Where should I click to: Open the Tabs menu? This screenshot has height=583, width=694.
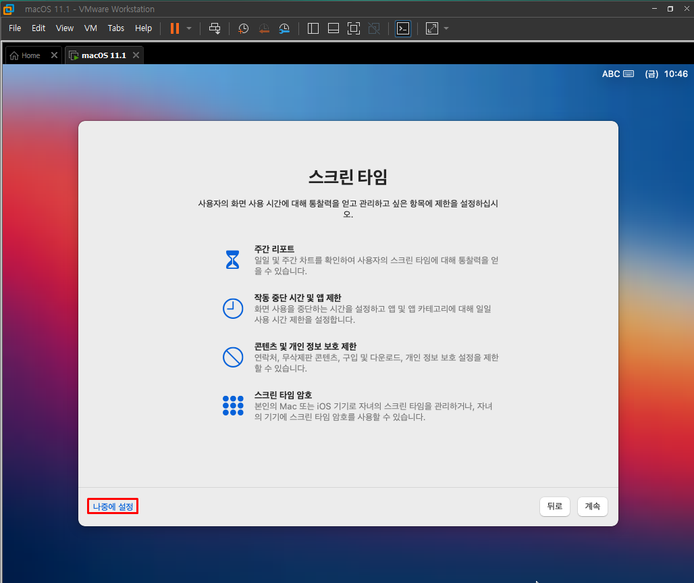pos(116,28)
